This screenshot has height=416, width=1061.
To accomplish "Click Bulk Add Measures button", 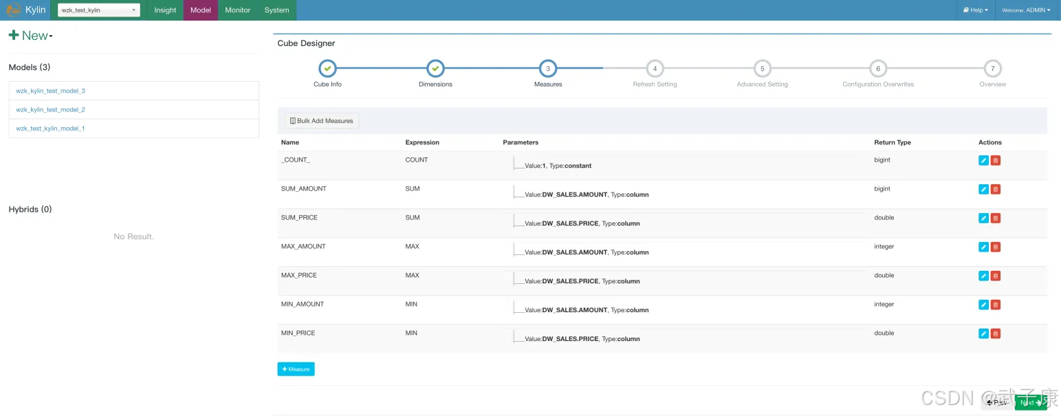I will pyautogui.click(x=322, y=121).
